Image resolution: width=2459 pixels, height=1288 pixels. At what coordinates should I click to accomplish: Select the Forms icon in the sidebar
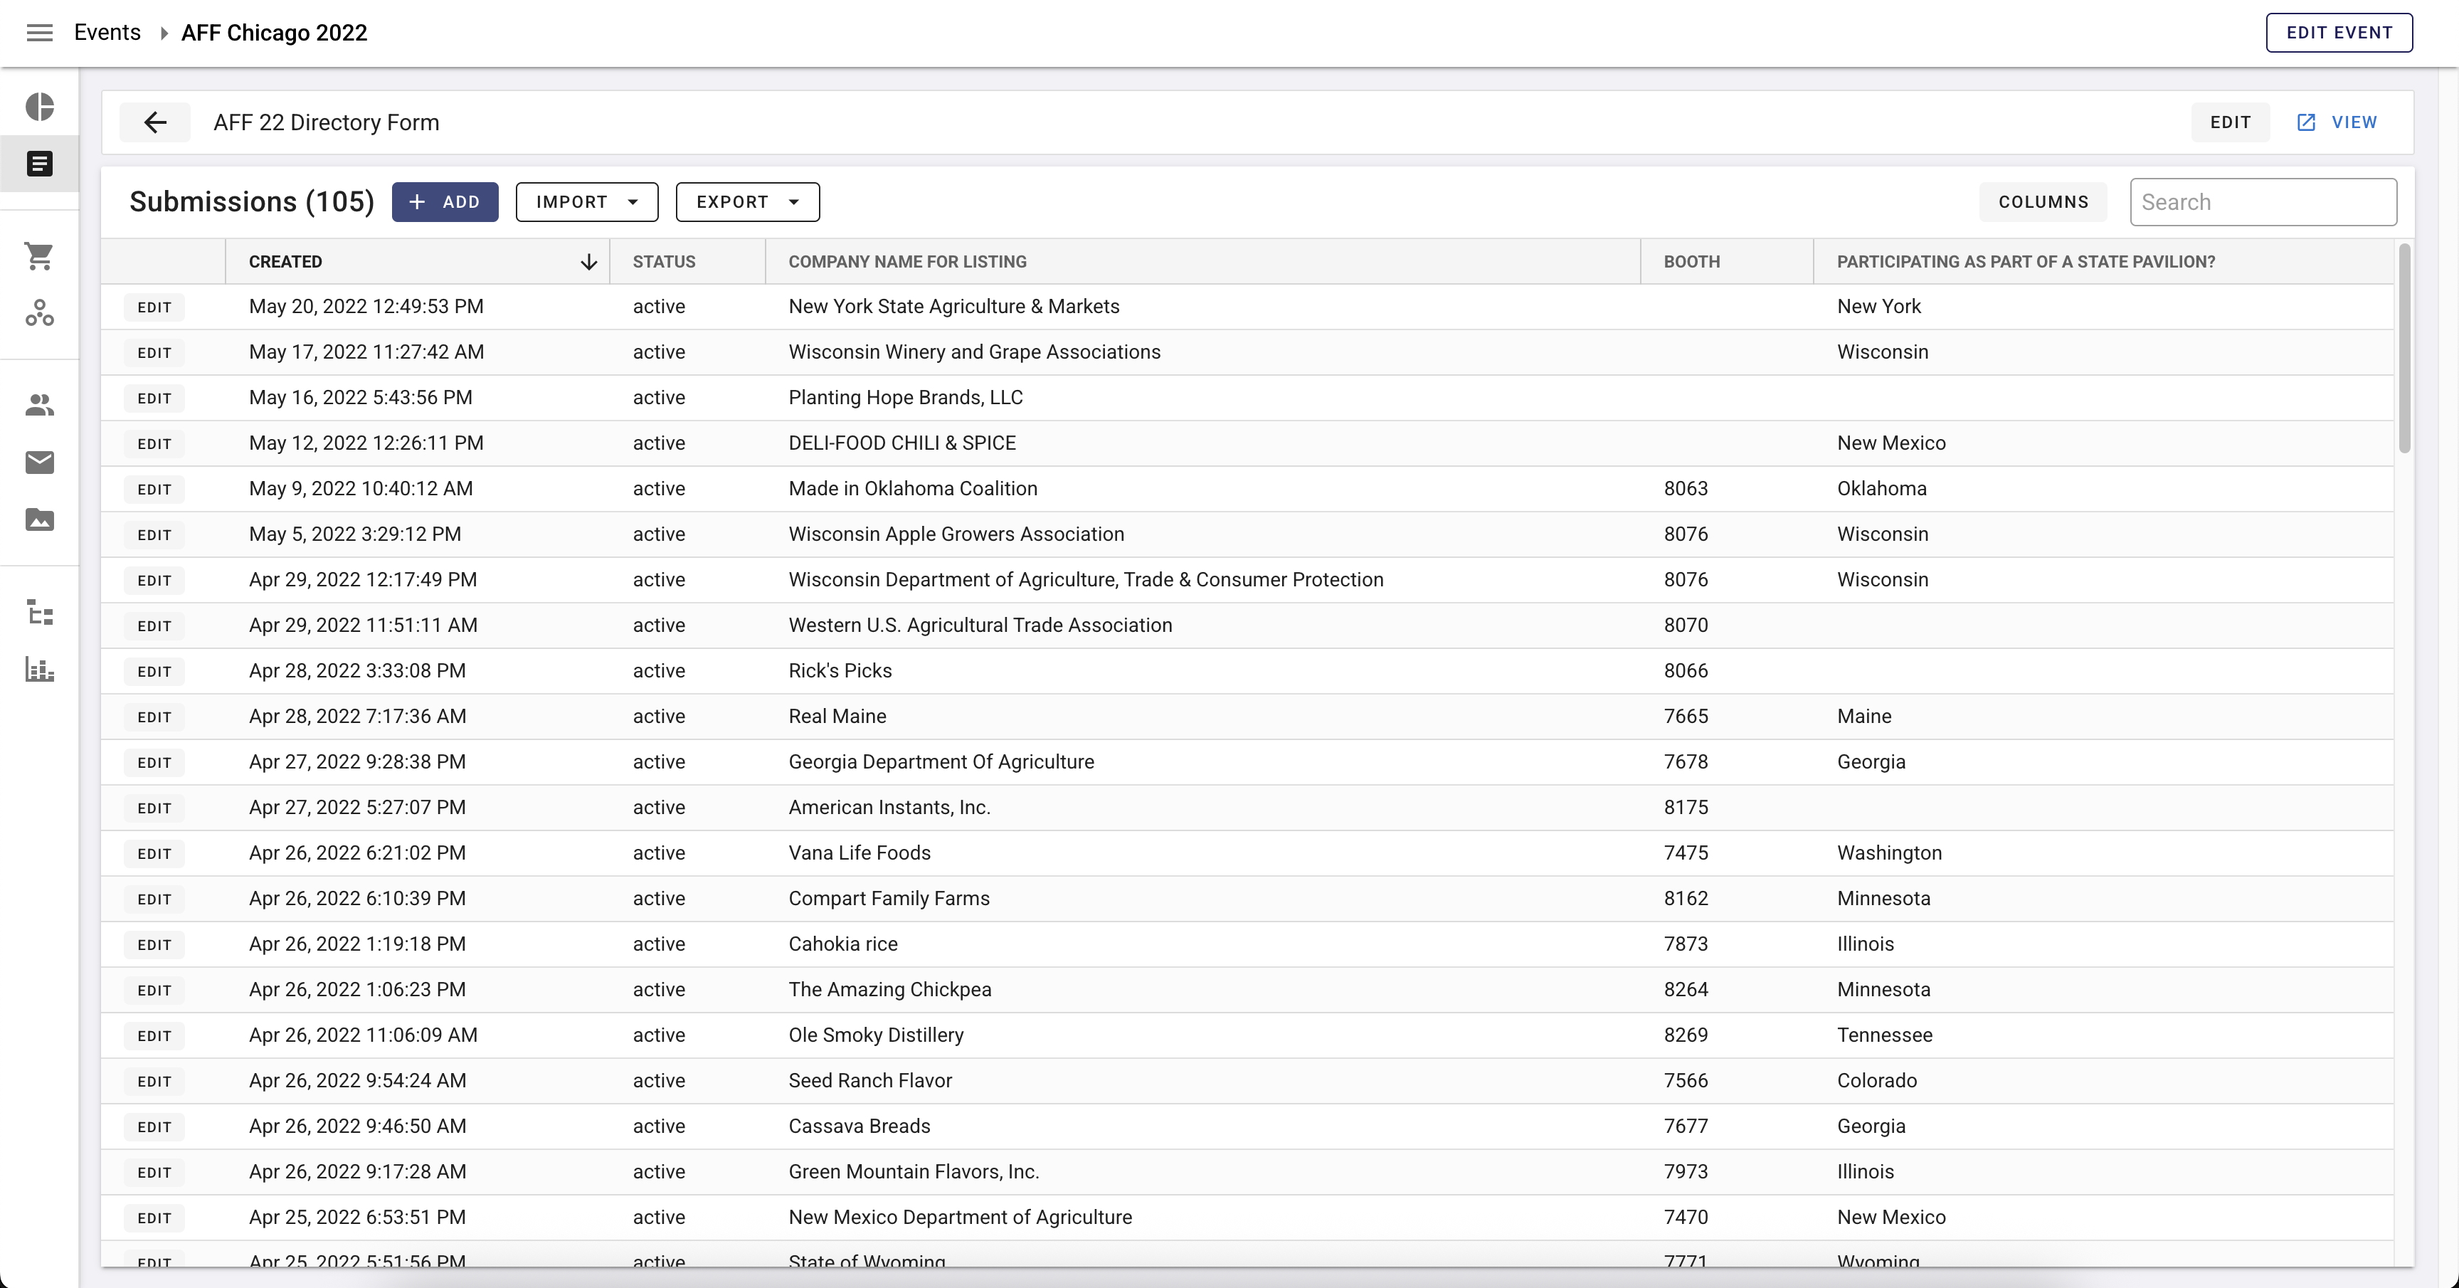click(39, 164)
